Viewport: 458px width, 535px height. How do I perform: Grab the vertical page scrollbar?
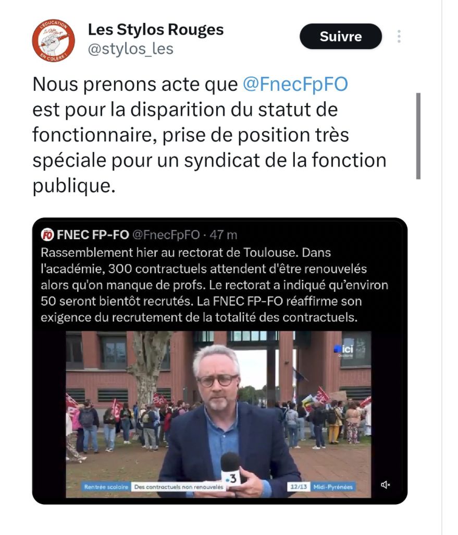[x=418, y=136]
